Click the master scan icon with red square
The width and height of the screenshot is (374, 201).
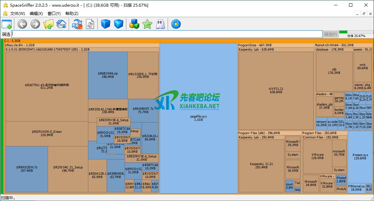tap(77, 24)
